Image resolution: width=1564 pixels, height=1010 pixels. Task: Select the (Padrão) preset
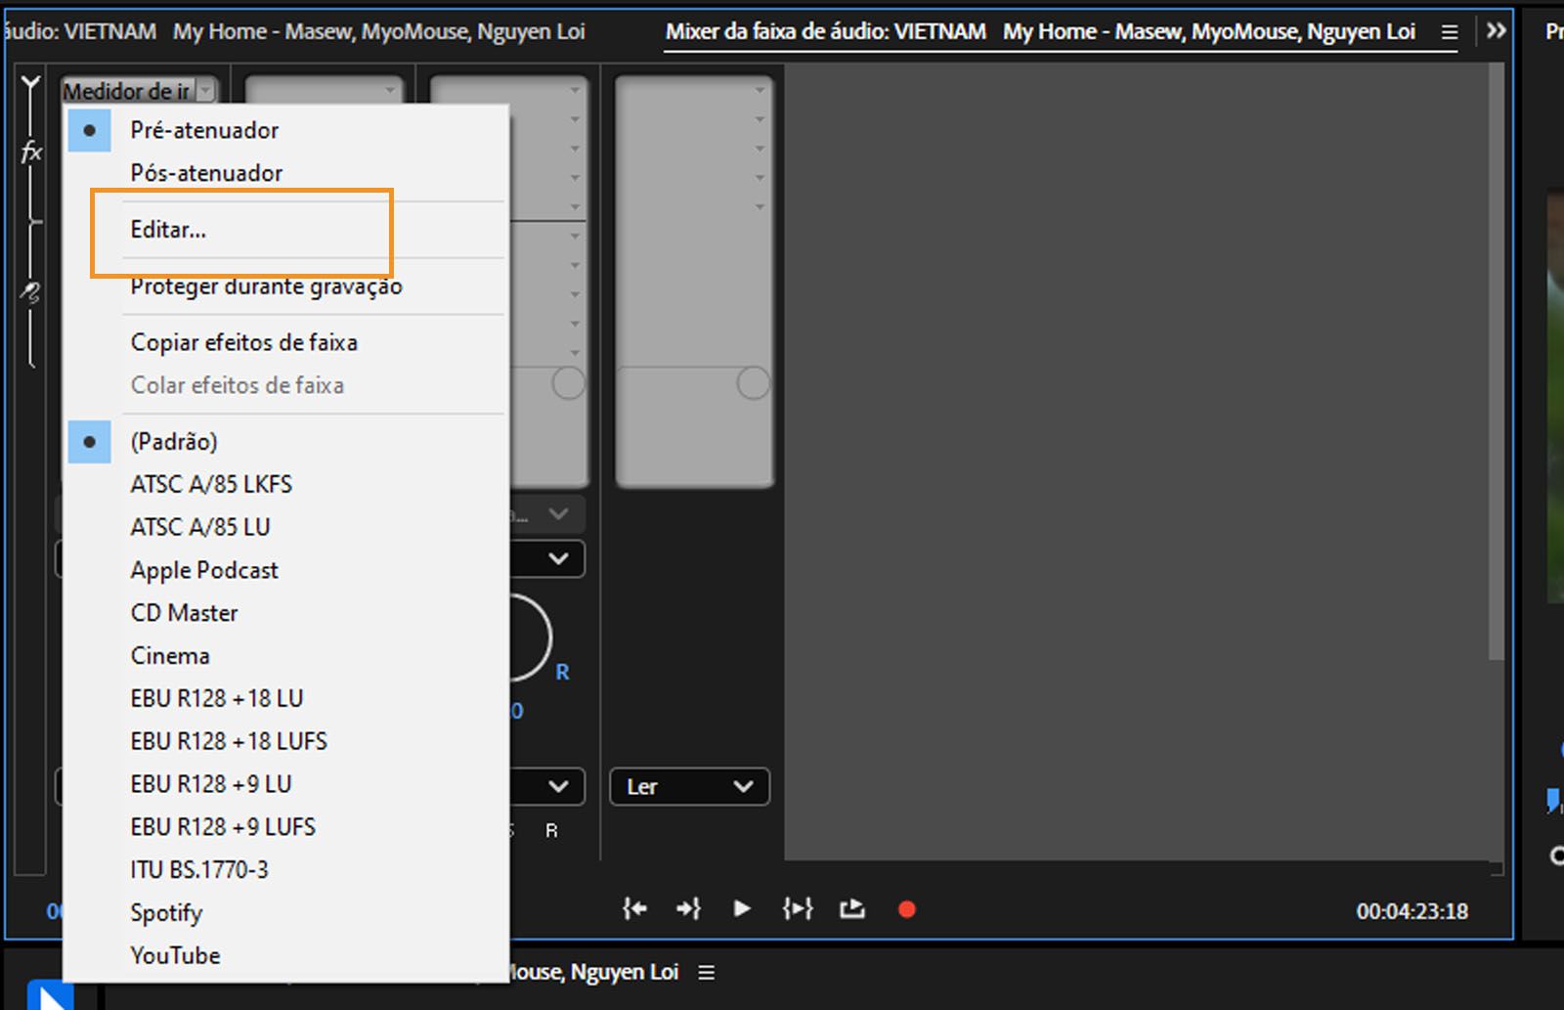284,442
